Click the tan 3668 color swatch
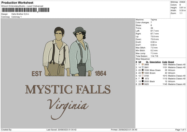 [x=143, y=64]
